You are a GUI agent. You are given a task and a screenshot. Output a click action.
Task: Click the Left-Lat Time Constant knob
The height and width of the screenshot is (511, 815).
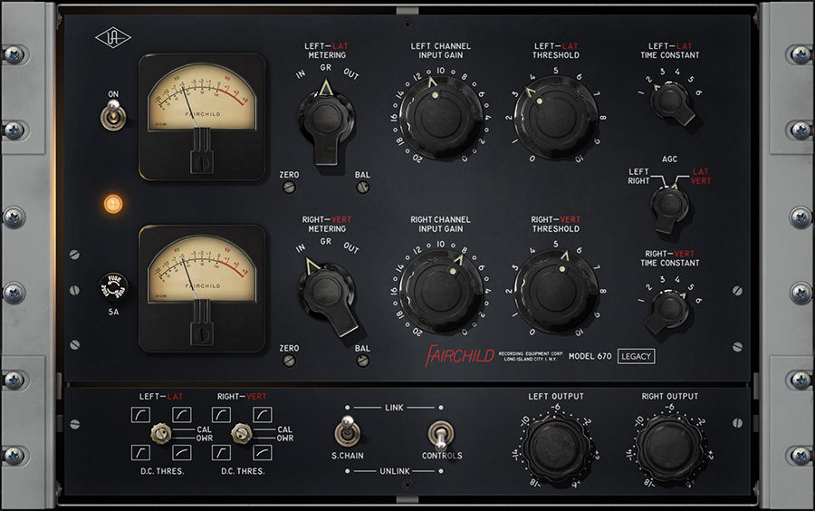pos(672,103)
